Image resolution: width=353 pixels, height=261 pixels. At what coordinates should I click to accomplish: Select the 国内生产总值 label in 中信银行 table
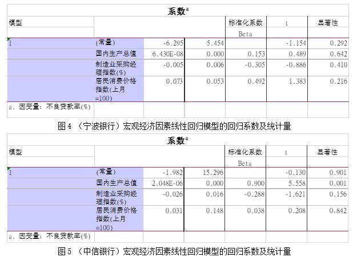pos(117,183)
